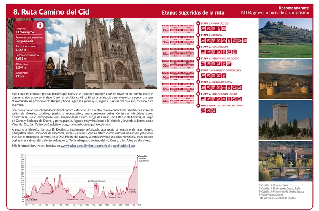The image size is (319, 211).
Task: Click the '4.183 m' accumulated ascent value
Action: tap(21, 50)
